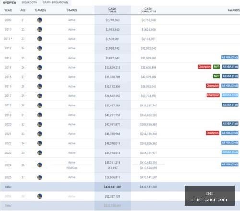Click the Champion badge in the 2014 row
The image size is (240, 211).
click(204, 67)
